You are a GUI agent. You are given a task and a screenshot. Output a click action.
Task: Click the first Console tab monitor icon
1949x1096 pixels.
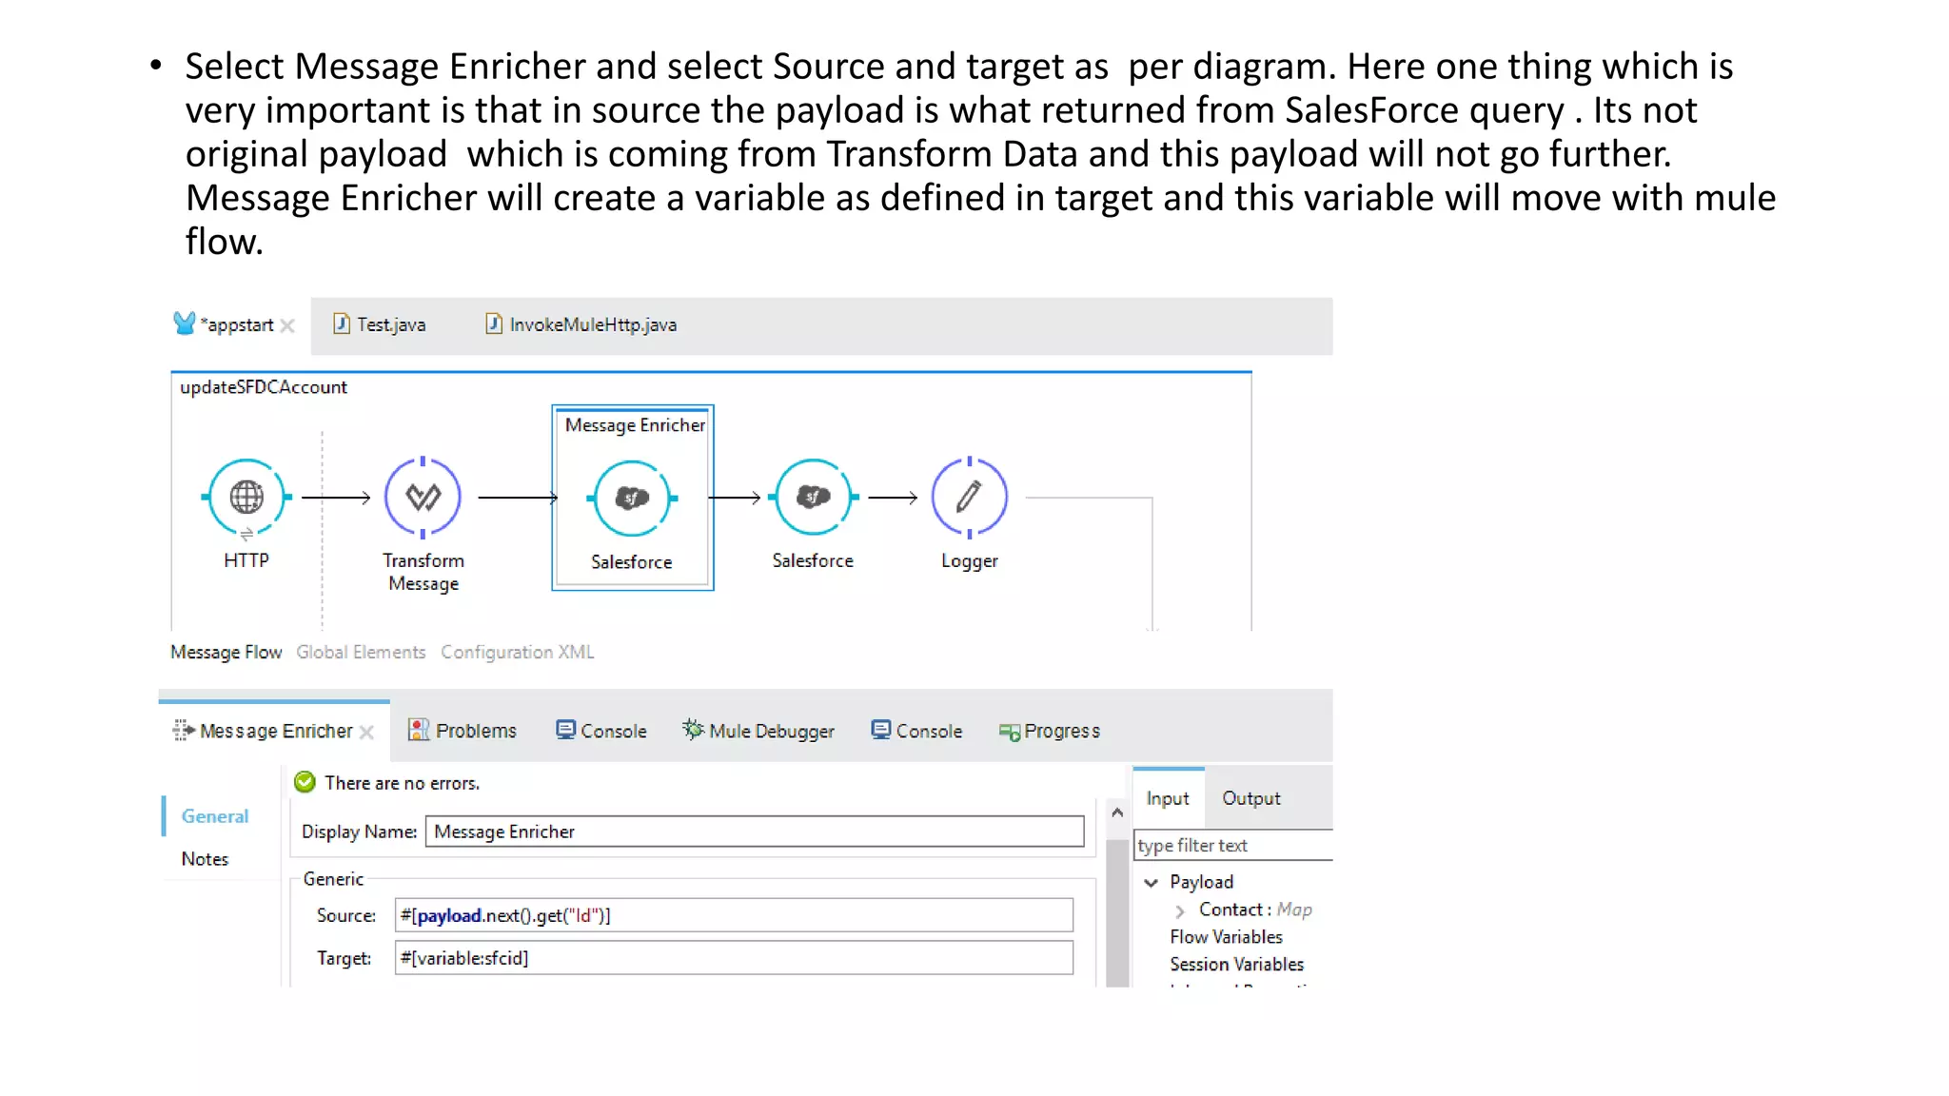click(565, 730)
